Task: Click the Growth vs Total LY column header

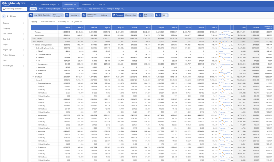Action: (x=267, y=28)
